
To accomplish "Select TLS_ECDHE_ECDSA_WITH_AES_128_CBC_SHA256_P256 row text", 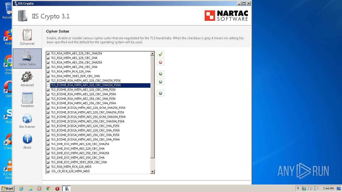I will click(x=88, y=112).
